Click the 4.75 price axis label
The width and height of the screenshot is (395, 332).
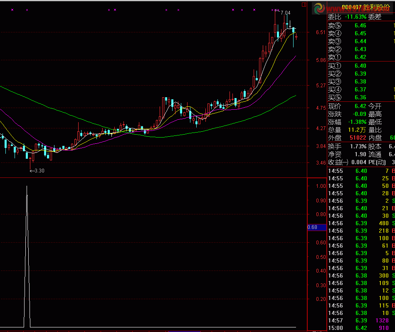pos(321,108)
